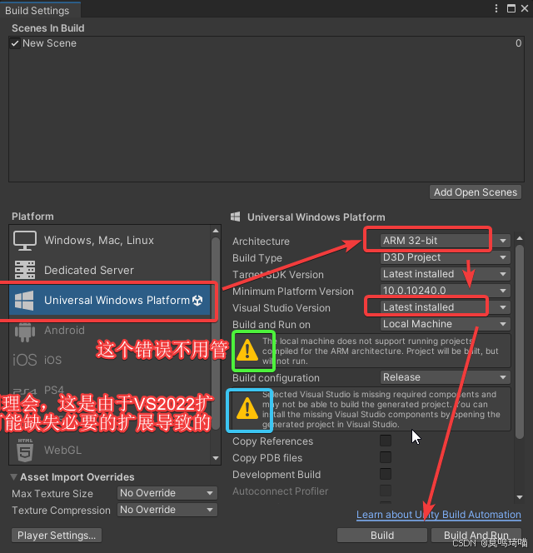Click the UWP settings scrollbar thumb
The image size is (533, 553).
click(x=519, y=341)
